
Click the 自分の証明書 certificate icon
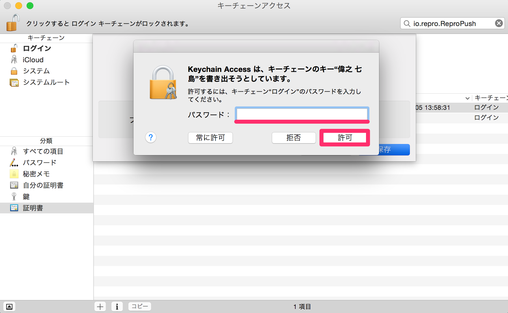[14, 185]
